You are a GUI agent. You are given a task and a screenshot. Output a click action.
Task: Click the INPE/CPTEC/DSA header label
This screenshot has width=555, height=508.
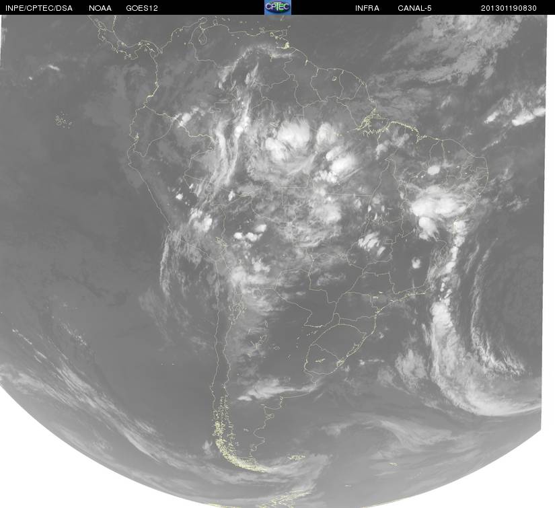pos(39,8)
